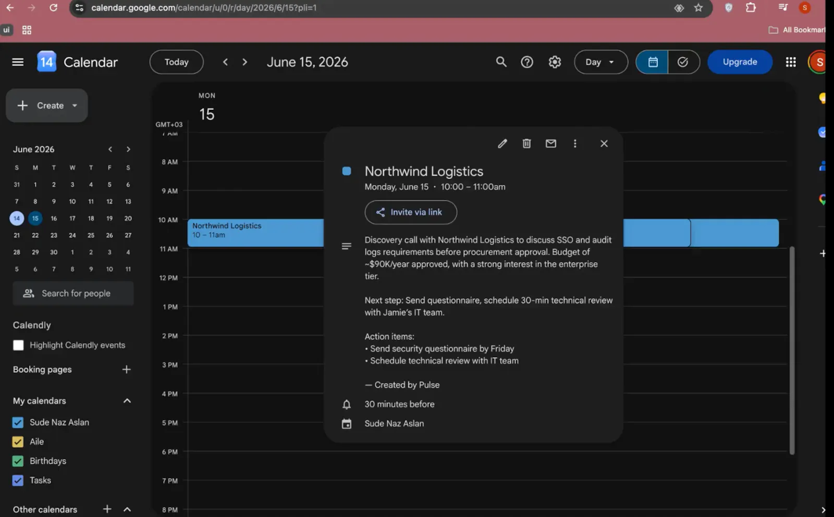Go to previous day arrow
The image size is (834, 517).
(x=225, y=62)
